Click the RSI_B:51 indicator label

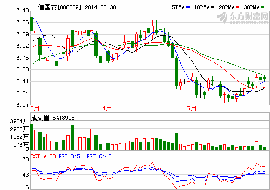click(x=71, y=156)
